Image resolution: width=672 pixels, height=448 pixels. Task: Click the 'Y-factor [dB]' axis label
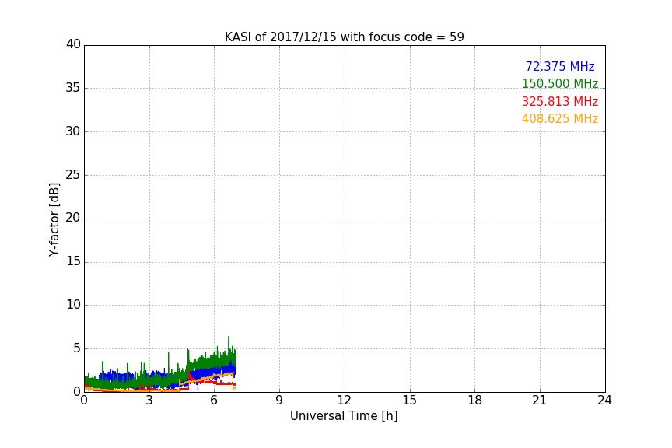(54, 219)
